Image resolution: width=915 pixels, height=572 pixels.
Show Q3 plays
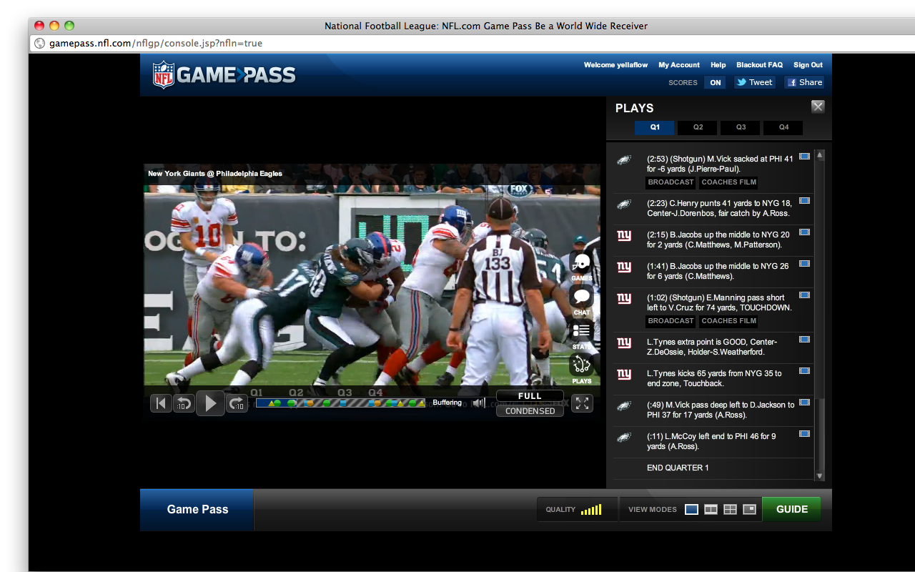[741, 127]
